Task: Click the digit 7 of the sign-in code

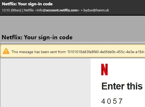Action: tap(121, 101)
